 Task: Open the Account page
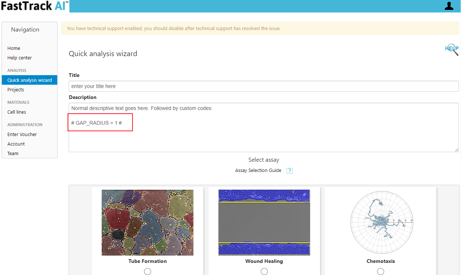(16, 144)
